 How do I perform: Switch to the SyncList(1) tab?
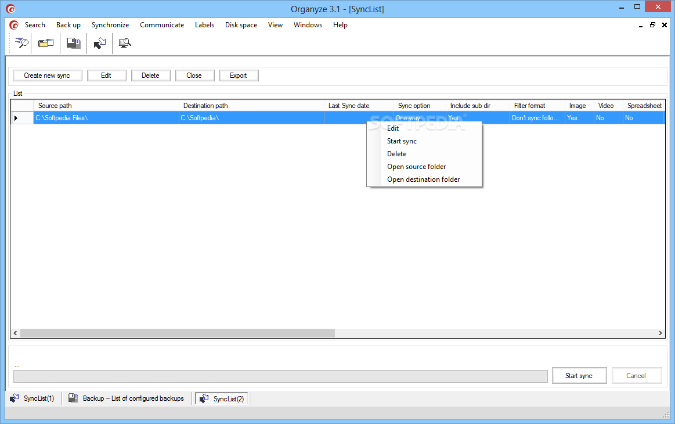pyautogui.click(x=33, y=398)
